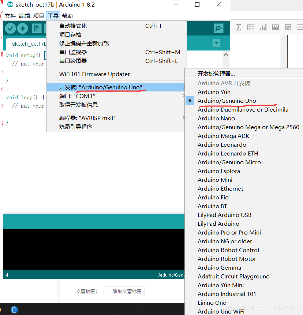
Task: Select Arduino Yún board
Action: [x=244, y=92]
